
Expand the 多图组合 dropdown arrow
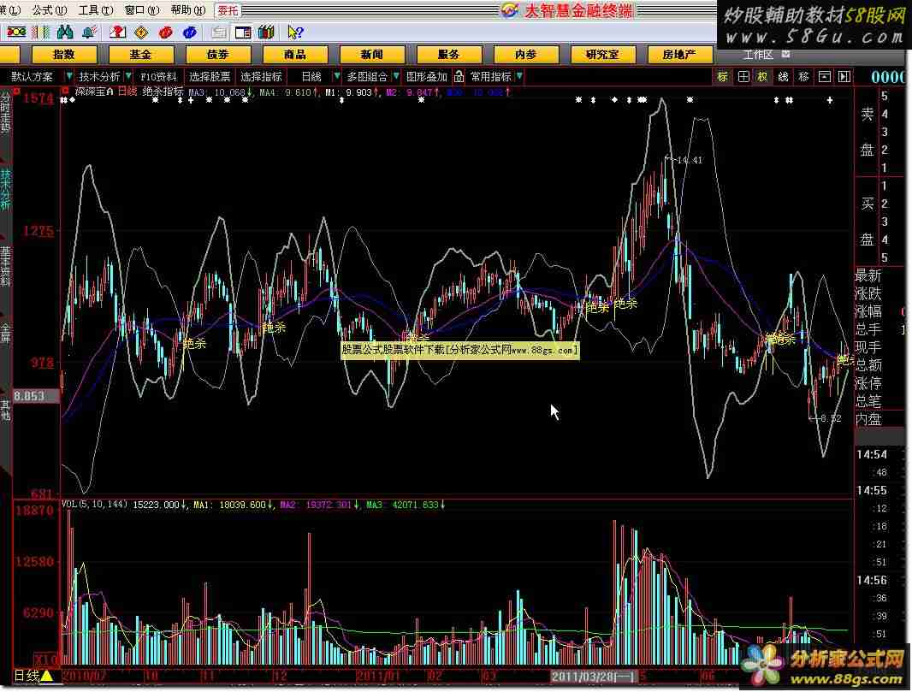pyautogui.click(x=396, y=76)
